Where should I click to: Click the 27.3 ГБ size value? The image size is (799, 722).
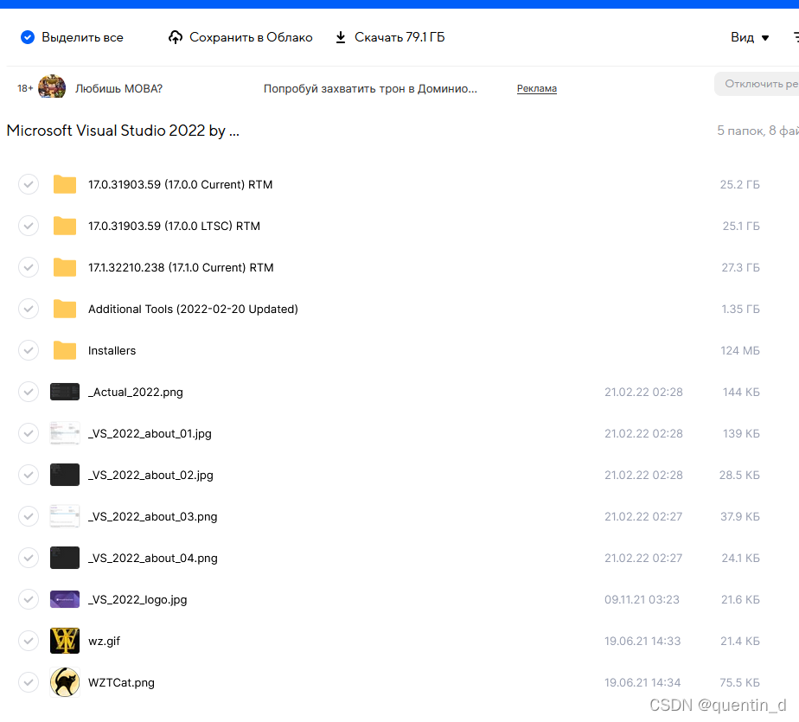[x=740, y=267]
